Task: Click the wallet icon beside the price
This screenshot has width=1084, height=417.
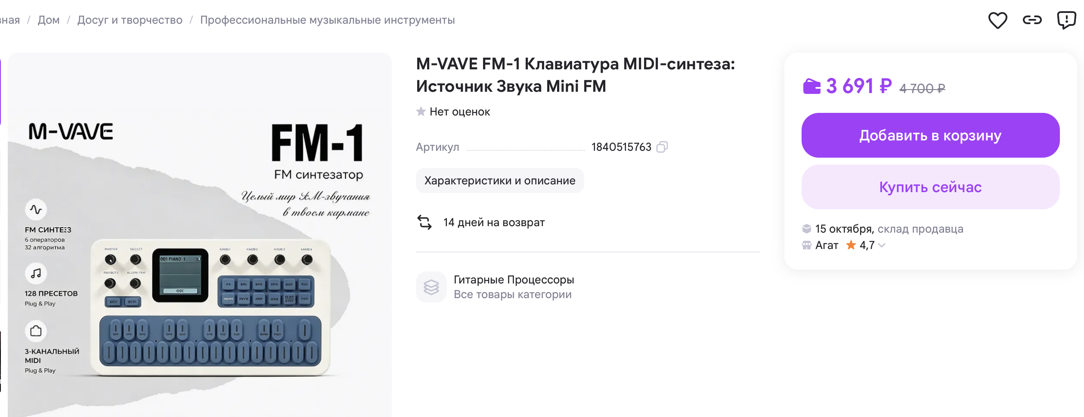Action: (x=811, y=86)
